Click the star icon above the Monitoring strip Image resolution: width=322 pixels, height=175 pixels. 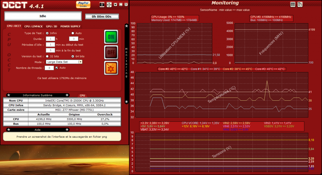[x=126, y=26]
